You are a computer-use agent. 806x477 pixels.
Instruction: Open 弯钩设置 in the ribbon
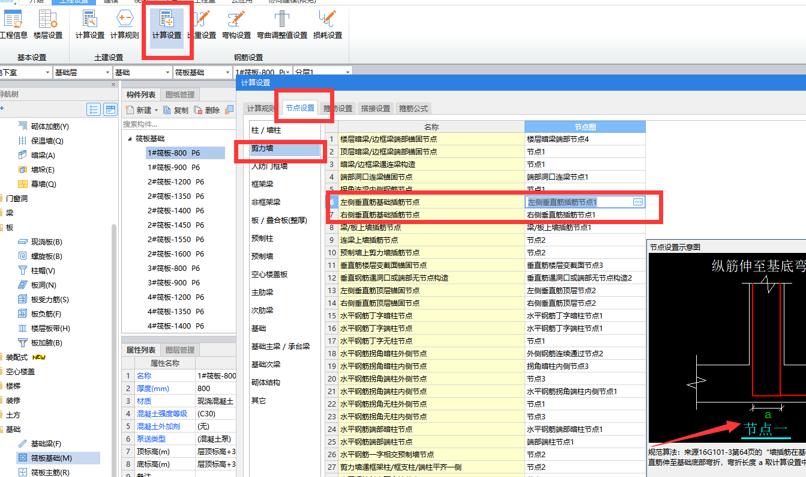pos(236,25)
